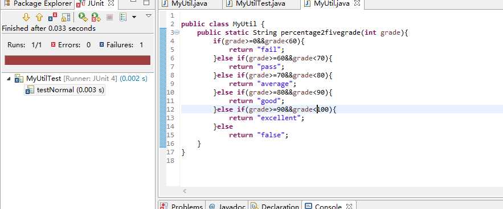Jump to the Next Failure arrow

(x=26, y=17)
